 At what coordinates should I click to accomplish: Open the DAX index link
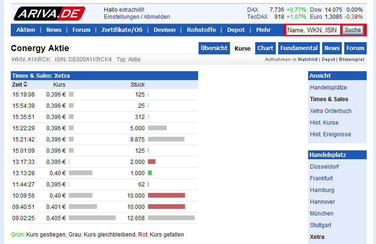(252, 10)
